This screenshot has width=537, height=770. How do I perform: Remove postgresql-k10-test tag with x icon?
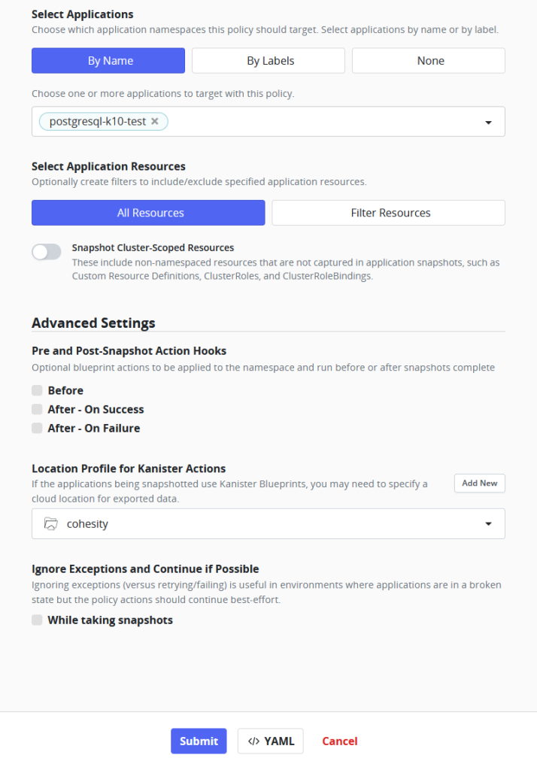[x=155, y=121]
